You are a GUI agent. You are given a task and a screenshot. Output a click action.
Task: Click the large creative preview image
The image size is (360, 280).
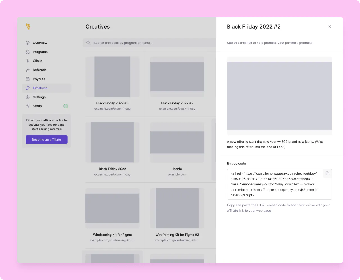point(280,96)
